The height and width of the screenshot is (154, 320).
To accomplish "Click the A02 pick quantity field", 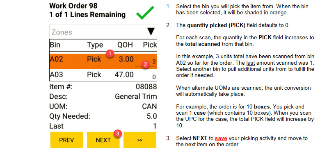I will coord(146,61).
